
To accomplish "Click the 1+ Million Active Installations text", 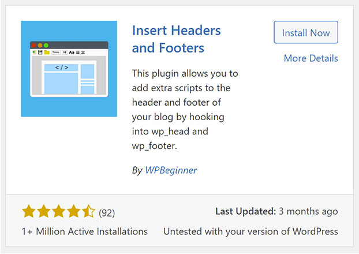I will 84,231.
